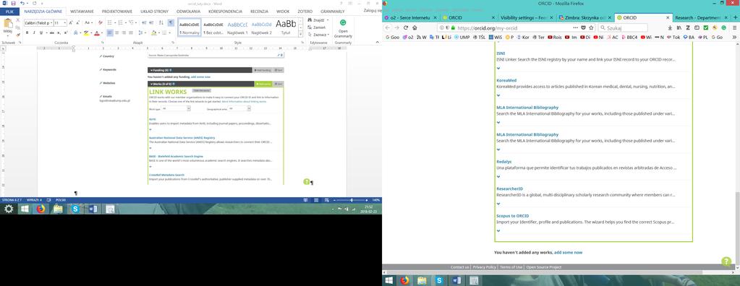Open the Windows Start button on left taskbar

coord(25,209)
